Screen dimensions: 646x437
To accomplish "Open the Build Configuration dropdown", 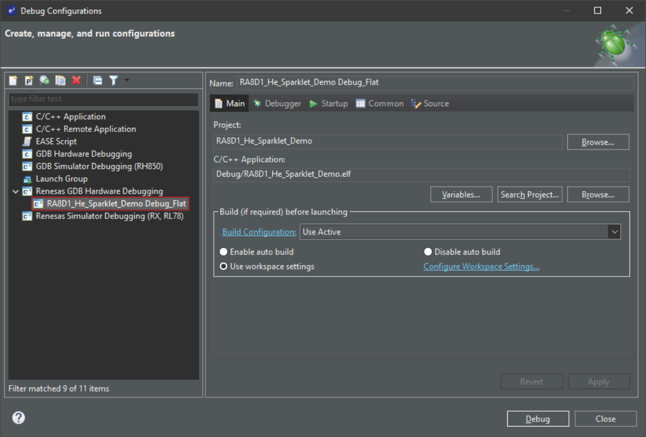I will (614, 232).
